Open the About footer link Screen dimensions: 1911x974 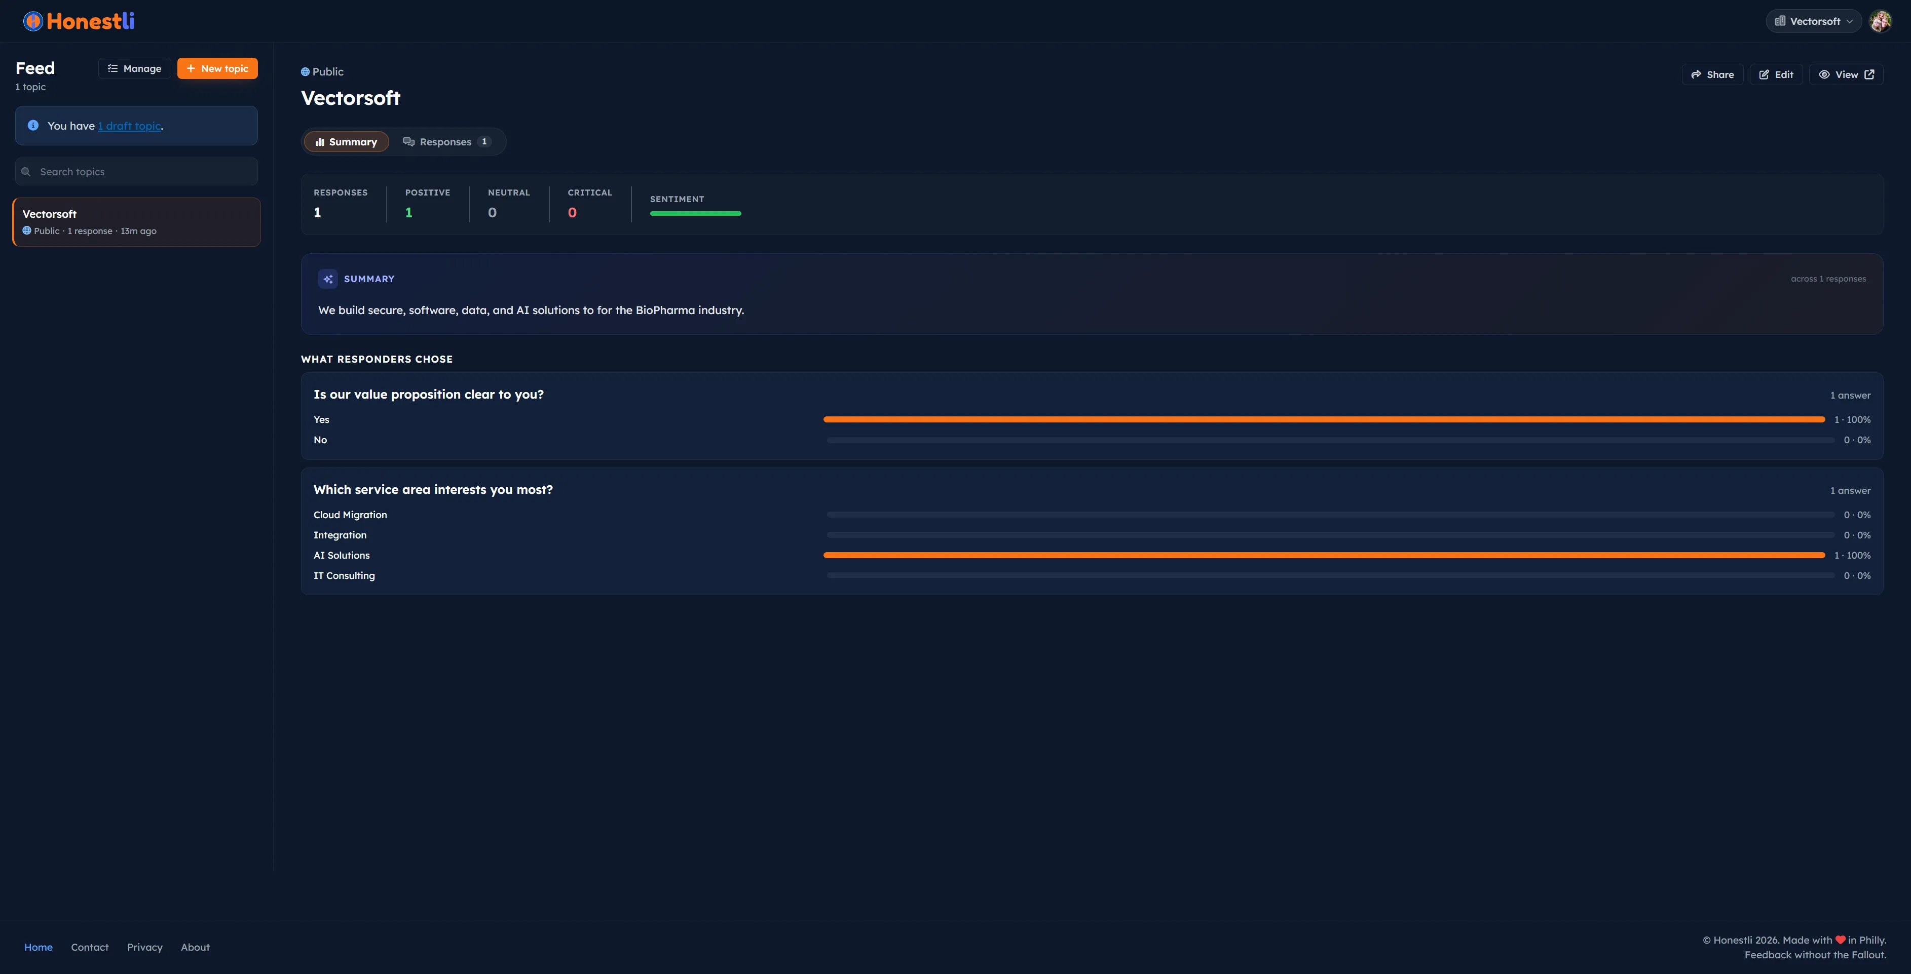coord(195,947)
